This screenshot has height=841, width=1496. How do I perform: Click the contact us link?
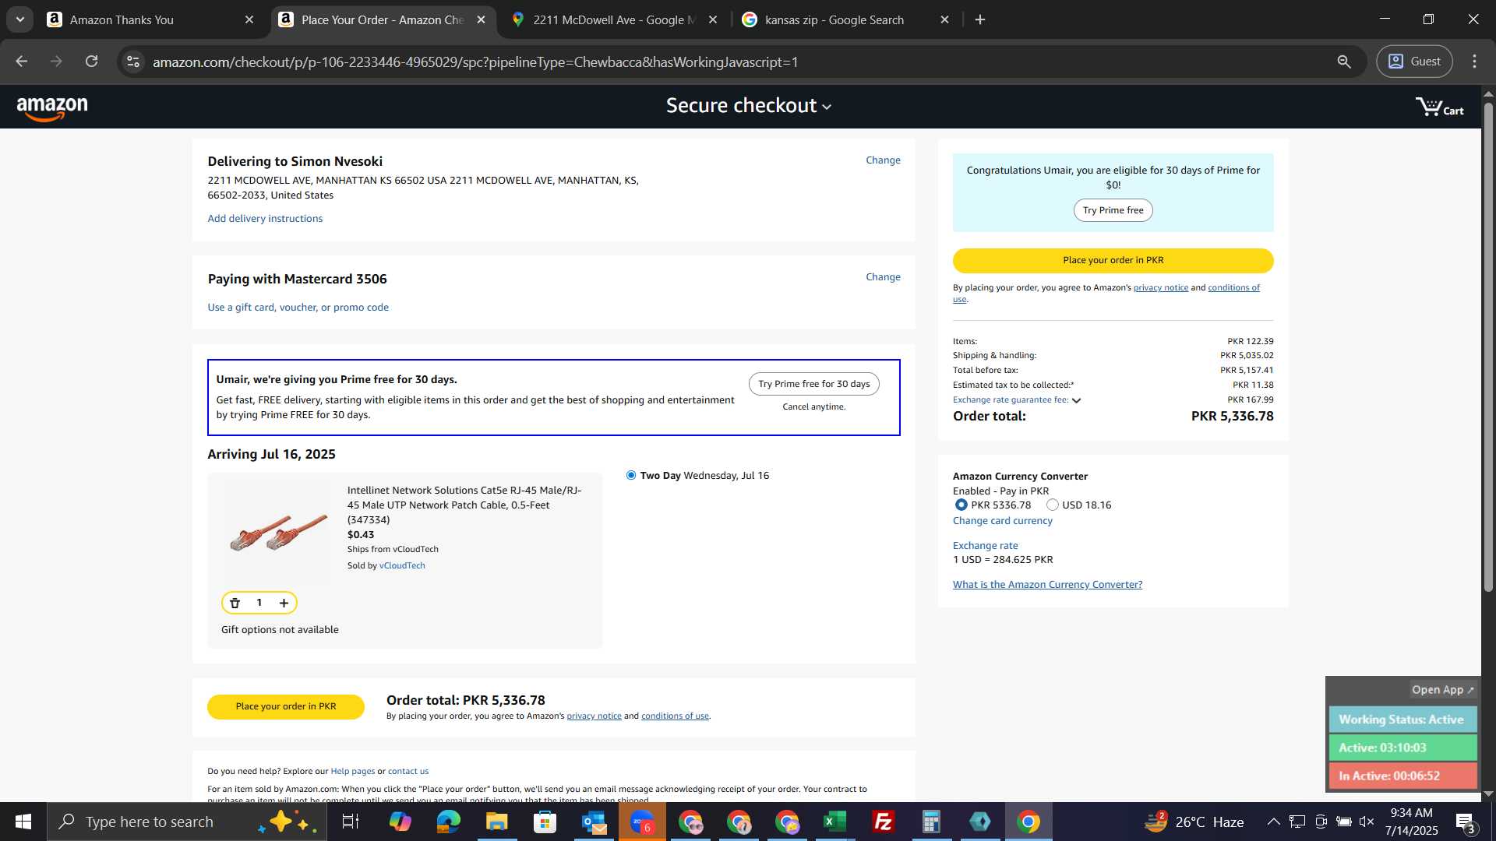[408, 772]
